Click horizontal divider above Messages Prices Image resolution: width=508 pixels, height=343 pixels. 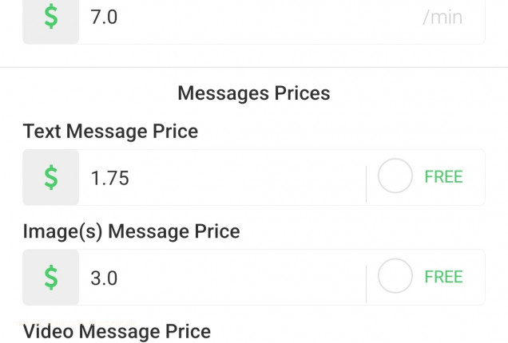254,68
